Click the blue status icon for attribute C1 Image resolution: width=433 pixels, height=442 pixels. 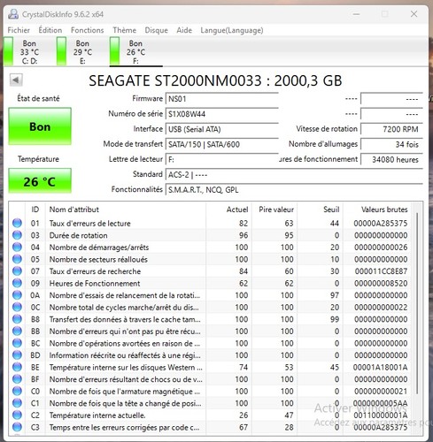pyautogui.click(x=17, y=403)
